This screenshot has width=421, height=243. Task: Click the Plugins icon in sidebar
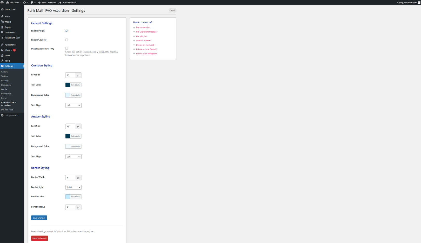tap(2, 50)
